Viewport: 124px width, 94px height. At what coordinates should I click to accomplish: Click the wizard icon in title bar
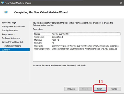point(2,3)
